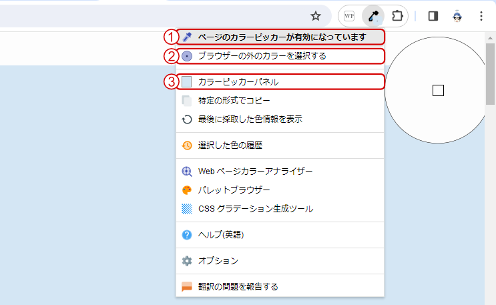Image resolution: width=496 pixels, height=305 pixels.
Task: Open the WP extension icon
Action: pyautogui.click(x=349, y=16)
